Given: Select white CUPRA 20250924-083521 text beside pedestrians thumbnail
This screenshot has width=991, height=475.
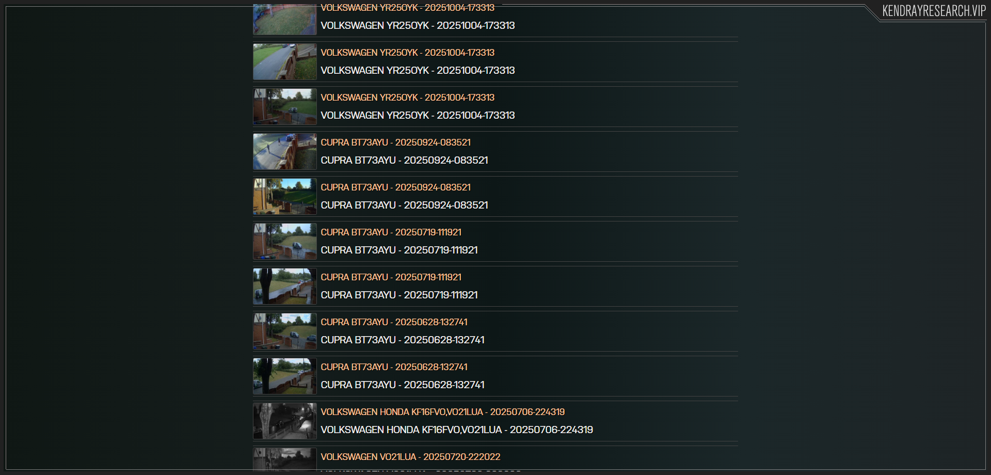Looking at the screenshot, I should (405, 161).
